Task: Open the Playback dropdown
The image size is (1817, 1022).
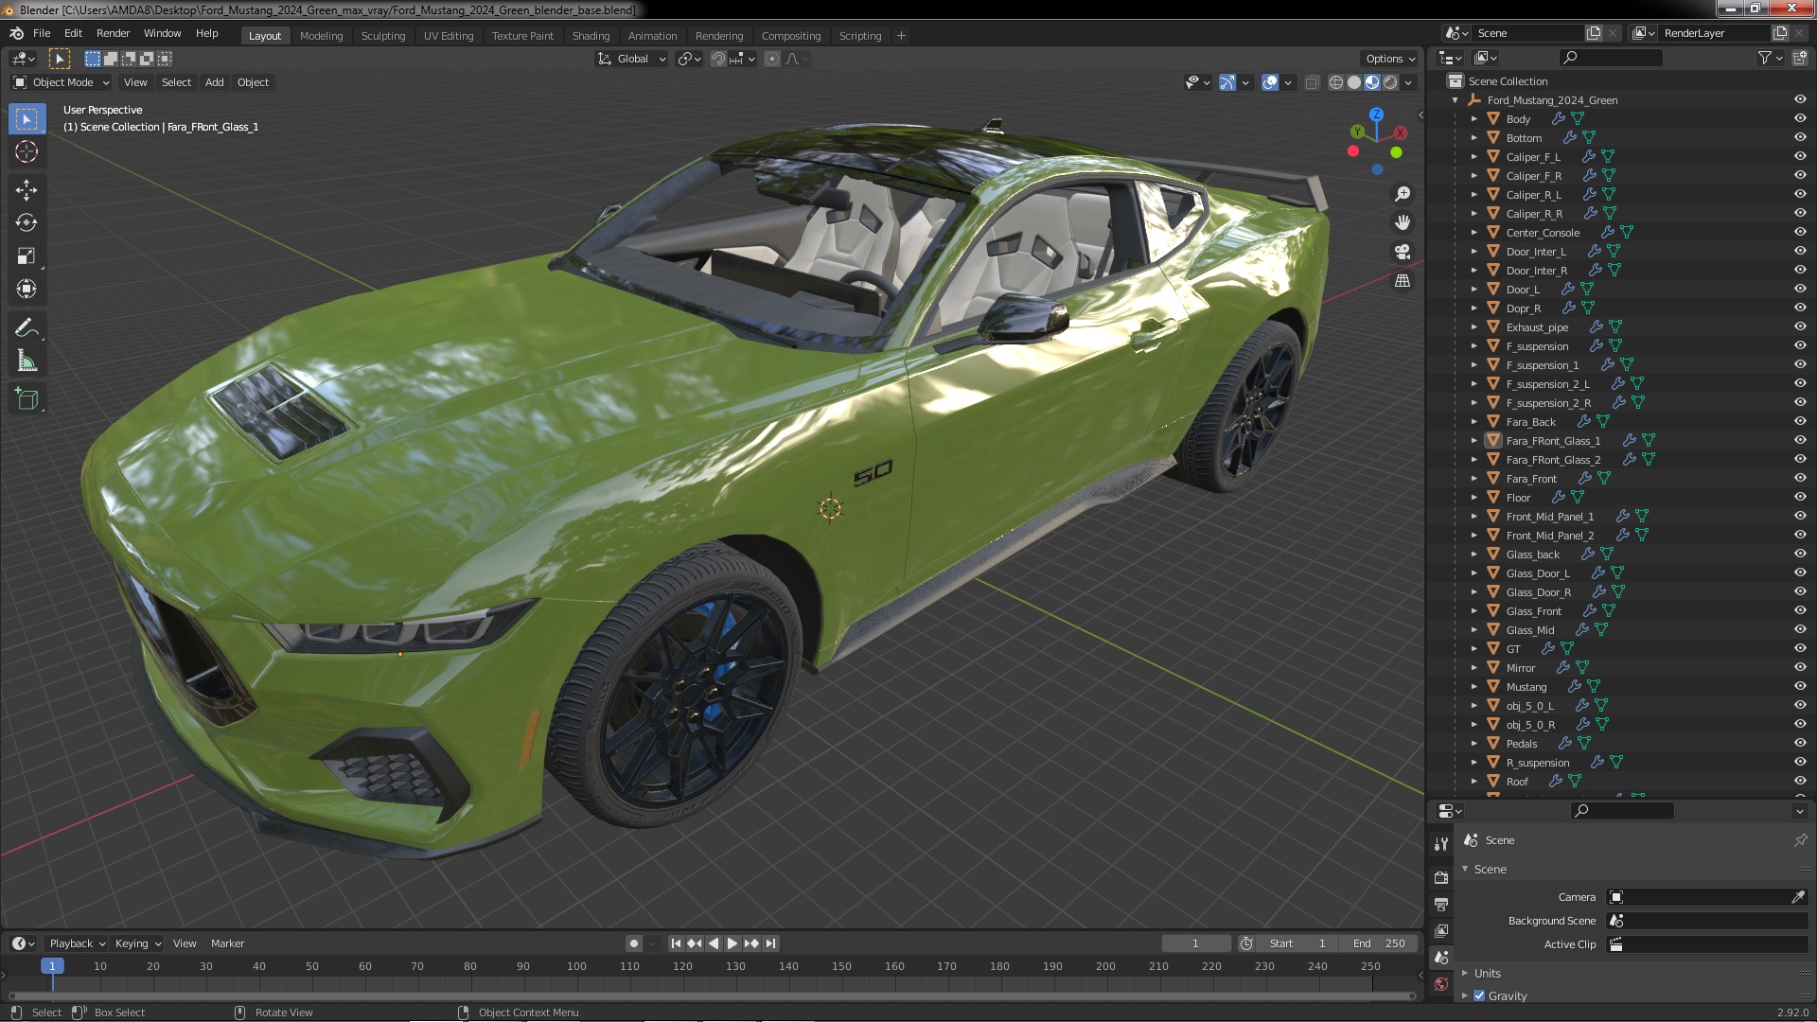Action: tap(77, 943)
